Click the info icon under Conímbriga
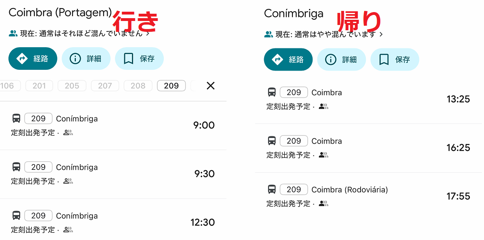Image resolution: width=484 pixels, height=240 pixels. click(x=331, y=60)
